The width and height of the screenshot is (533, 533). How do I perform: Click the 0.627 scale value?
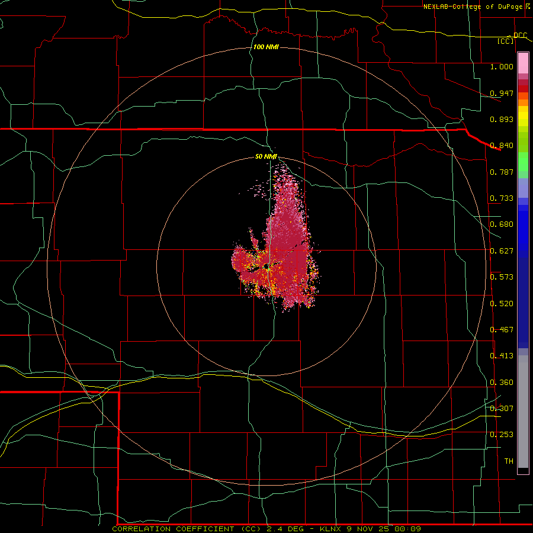(502, 251)
